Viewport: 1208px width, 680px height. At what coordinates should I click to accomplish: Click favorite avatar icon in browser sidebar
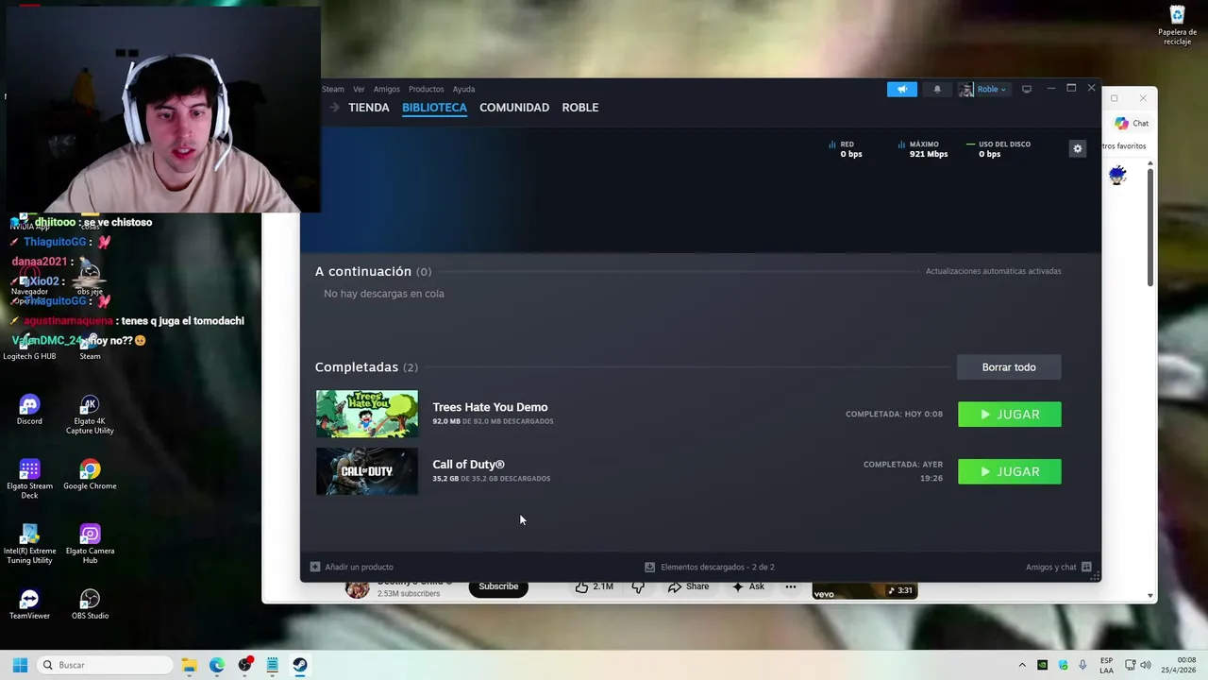[1117, 175]
